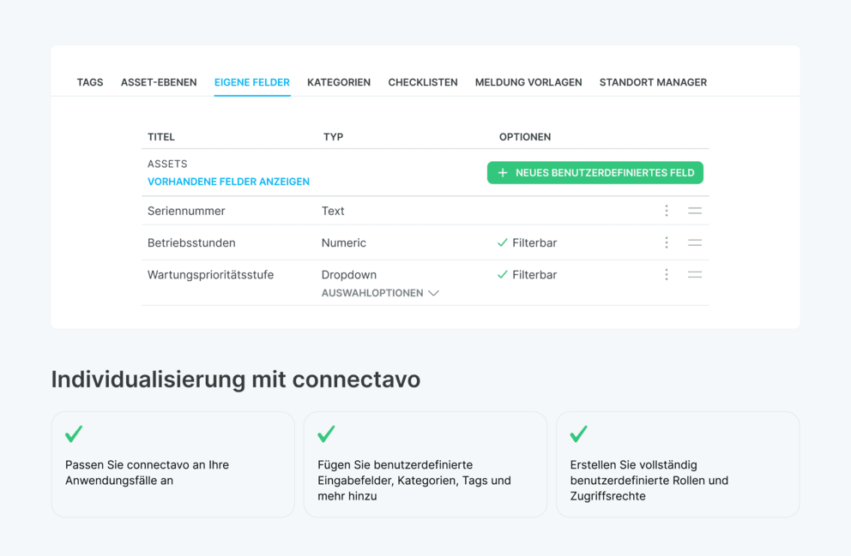This screenshot has height=556, width=851.
Task: Click NEUES BENUTZERDEFINIERTES FELD button
Action: [594, 172]
